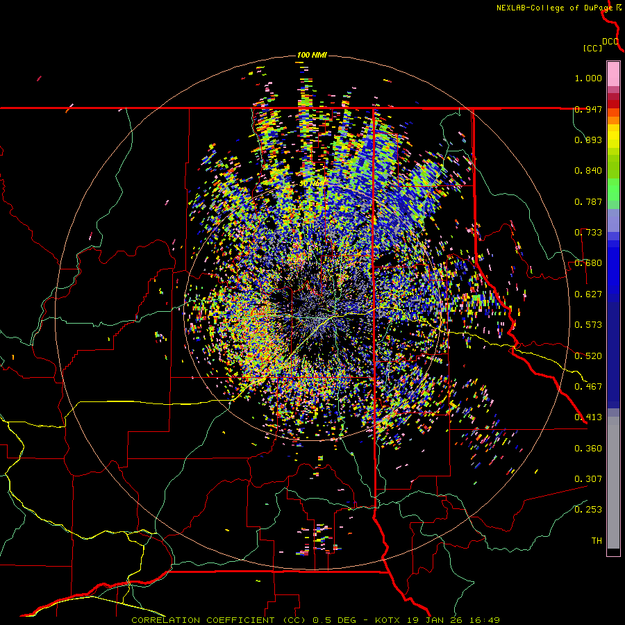The image size is (625, 625).
Task: Click the Correlation Coefficient KOTX caption text
Action: pyautogui.click(x=315, y=620)
